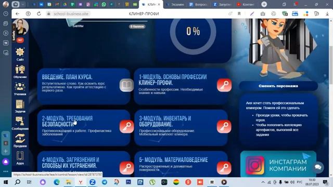This screenshot has width=333, height=187.
Task: Click the plus icon in browser sidebar
Action: (x=6, y=151)
